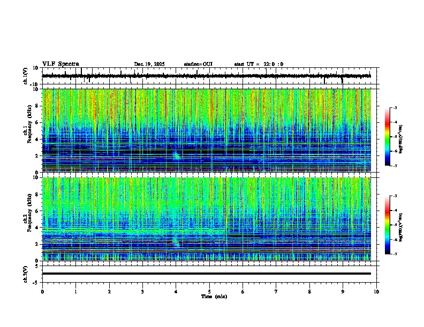Viewport: 424px width, 327px height.
Task: Click the Time (min) axis label
Action: point(214,297)
